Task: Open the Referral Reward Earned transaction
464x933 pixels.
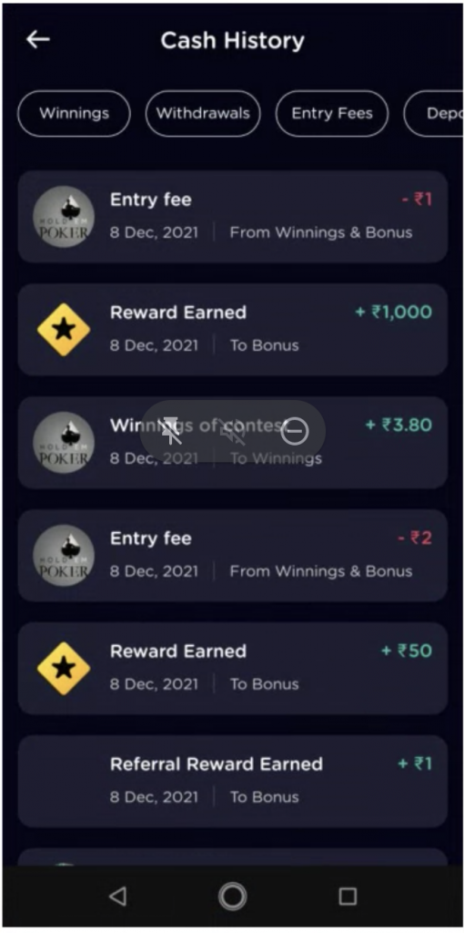Action: (232, 781)
